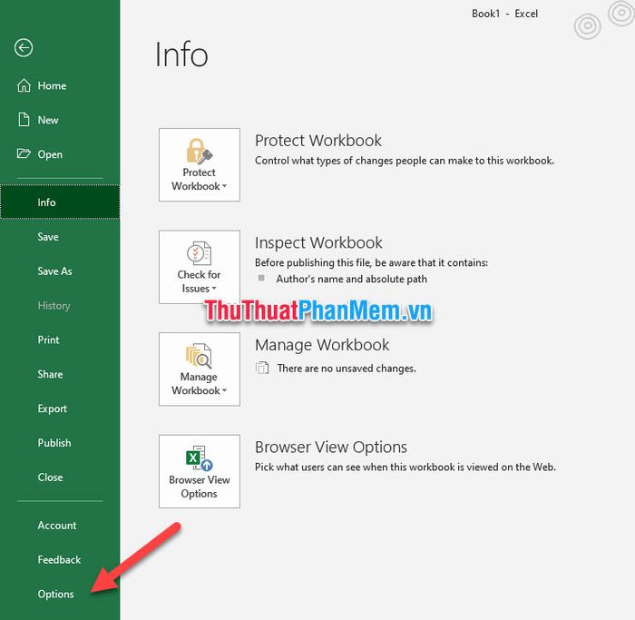Click "Author's name and absolute path" text
635x620 pixels.
pos(351,279)
